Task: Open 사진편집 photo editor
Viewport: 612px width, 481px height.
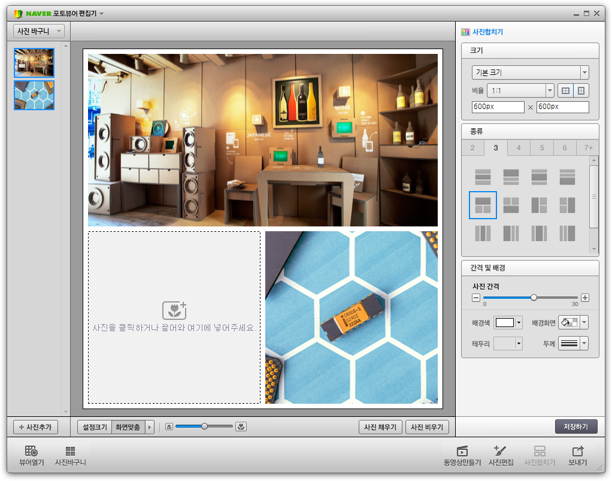Action: pyautogui.click(x=501, y=456)
